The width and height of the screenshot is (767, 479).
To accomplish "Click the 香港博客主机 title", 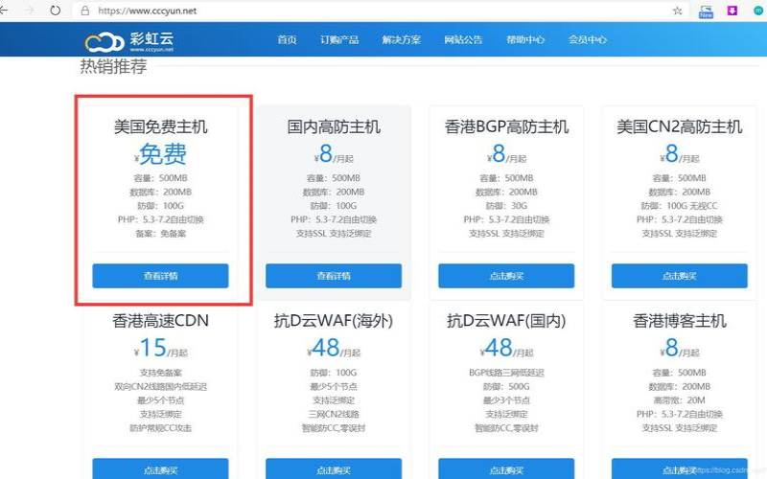I will 680,321.
